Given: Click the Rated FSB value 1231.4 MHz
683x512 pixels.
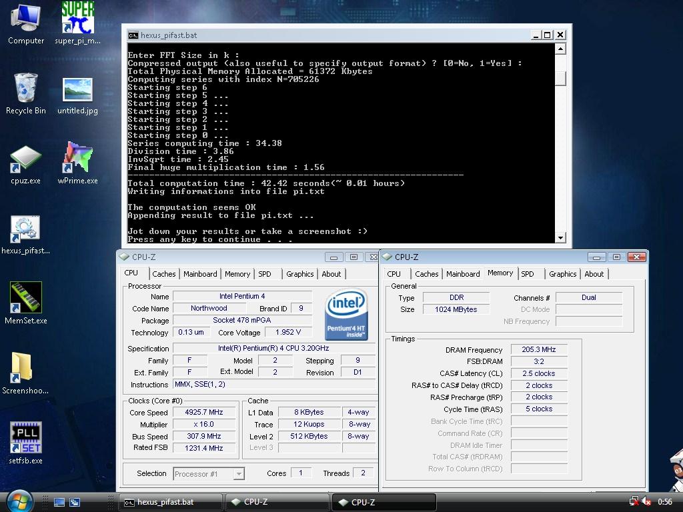Looking at the screenshot, I should point(204,448).
